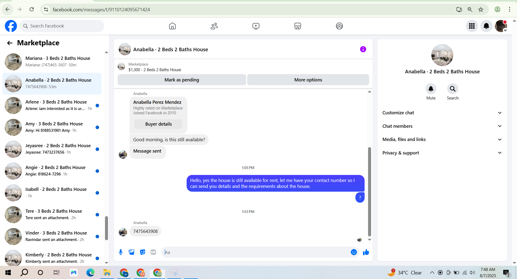View Buyer details for Anabella Perez Mendez
The height and width of the screenshot is (279, 517).
158,124
